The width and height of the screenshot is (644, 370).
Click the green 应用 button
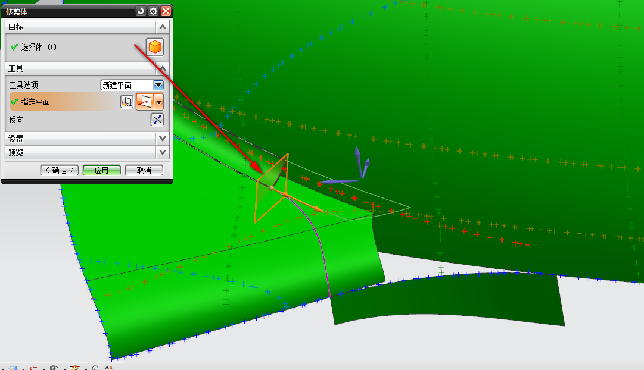coord(101,170)
